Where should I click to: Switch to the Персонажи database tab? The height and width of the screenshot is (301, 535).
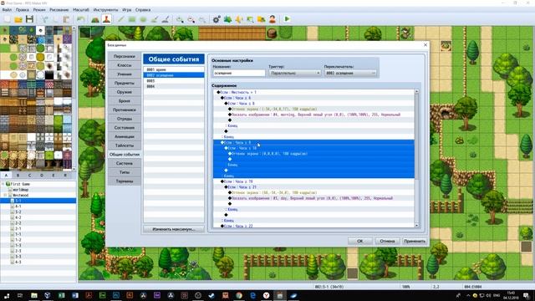click(125, 56)
